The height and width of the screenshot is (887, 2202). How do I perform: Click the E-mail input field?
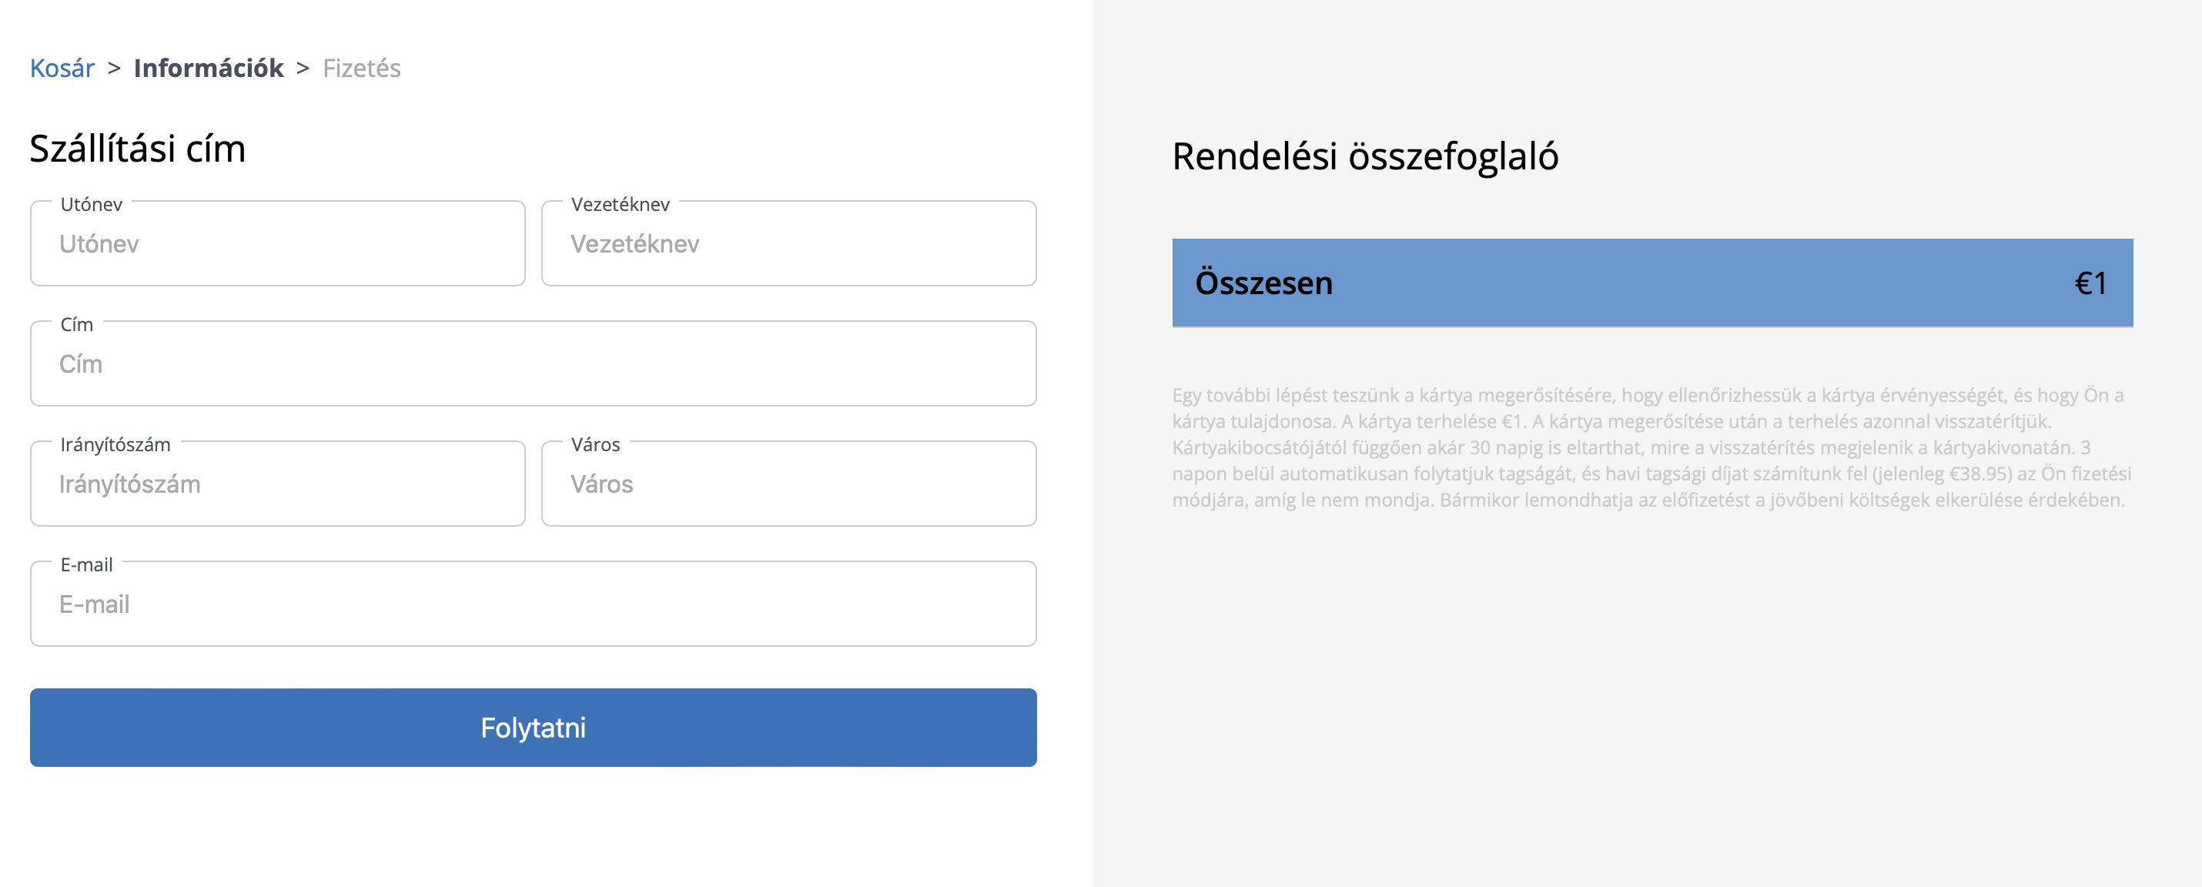click(534, 604)
